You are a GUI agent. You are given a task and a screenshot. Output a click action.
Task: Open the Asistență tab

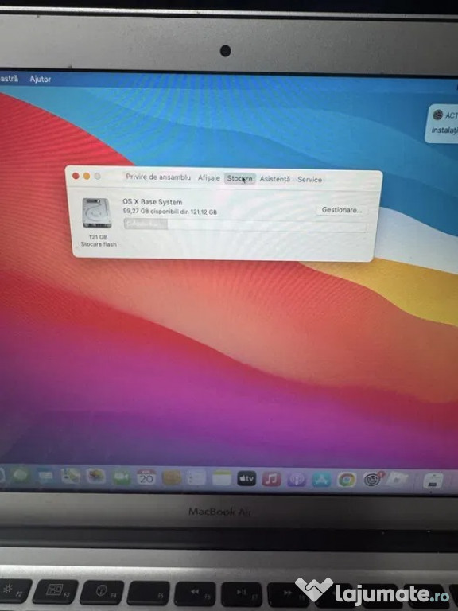[275, 179]
